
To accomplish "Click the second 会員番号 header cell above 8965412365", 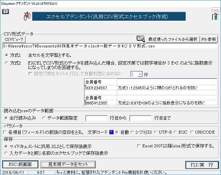I will 101,97.
